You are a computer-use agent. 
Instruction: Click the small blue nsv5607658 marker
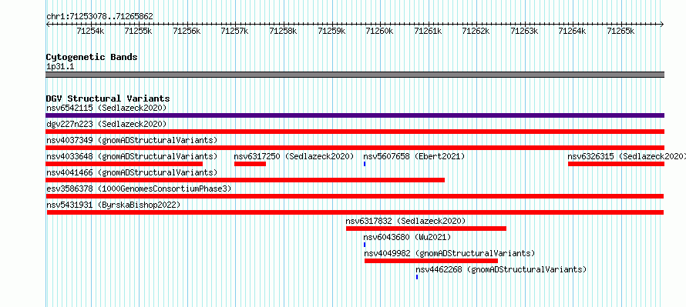(365, 164)
